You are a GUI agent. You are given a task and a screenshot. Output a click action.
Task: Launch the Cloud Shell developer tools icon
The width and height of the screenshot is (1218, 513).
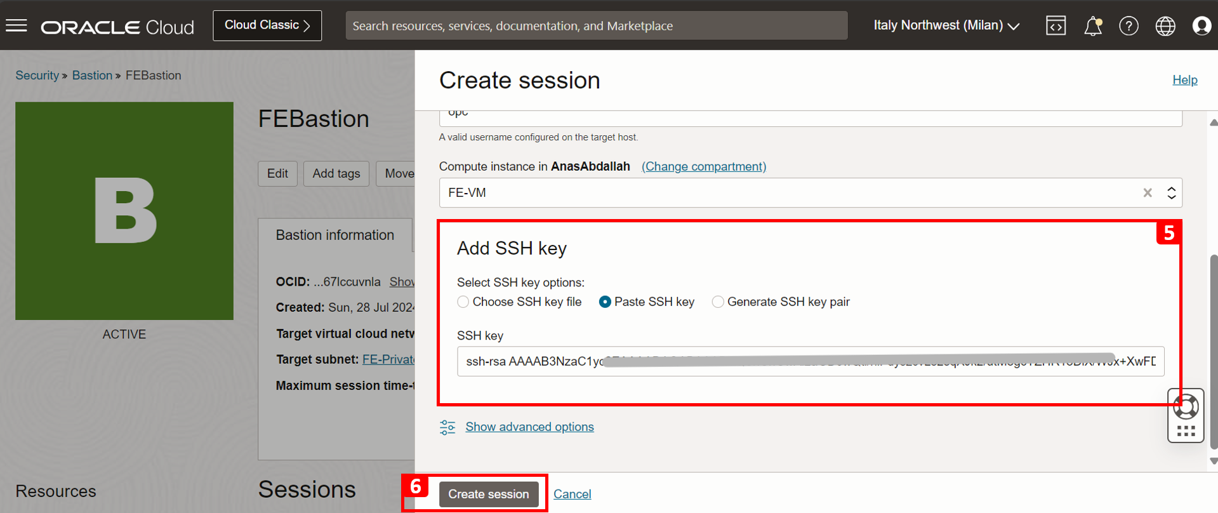1056,25
